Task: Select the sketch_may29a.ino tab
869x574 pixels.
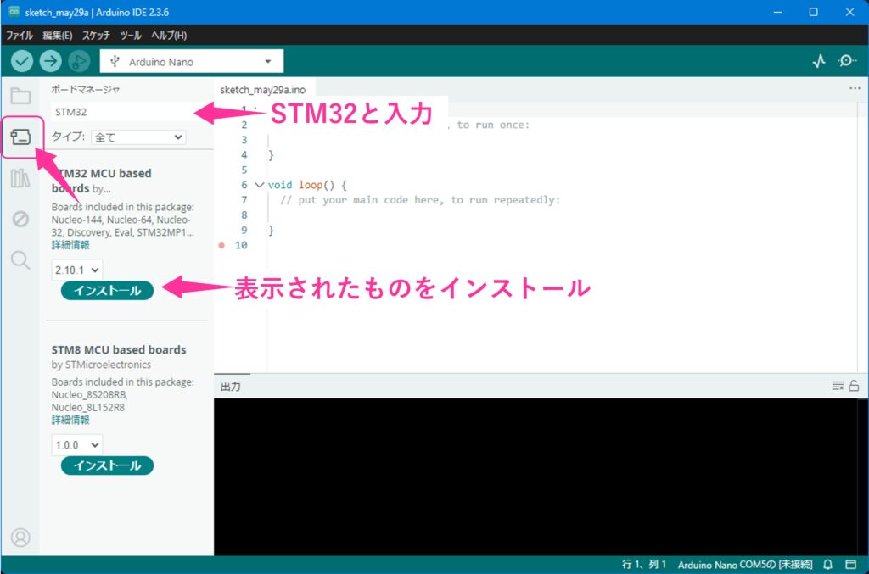Action: click(263, 90)
